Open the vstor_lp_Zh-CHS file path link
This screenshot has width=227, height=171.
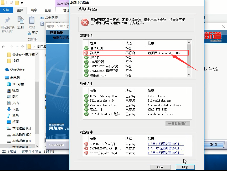click(166, 153)
